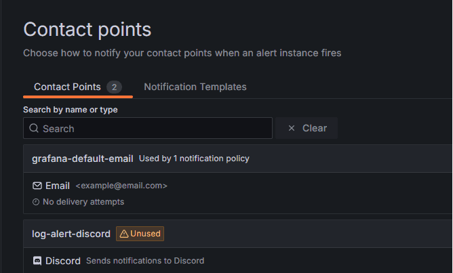Click No delivery attempts status text
The height and width of the screenshot is (273, 453).
tap(83, 202)
